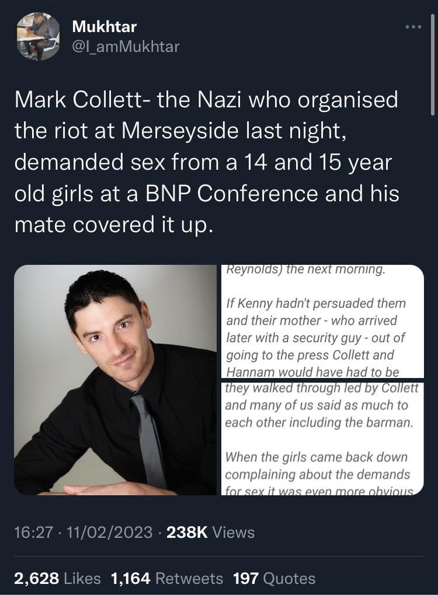Image resolution: width=438 pixels, height=595 pixels.
Task: View the 238K Views analytics
Action: point(210,532)
